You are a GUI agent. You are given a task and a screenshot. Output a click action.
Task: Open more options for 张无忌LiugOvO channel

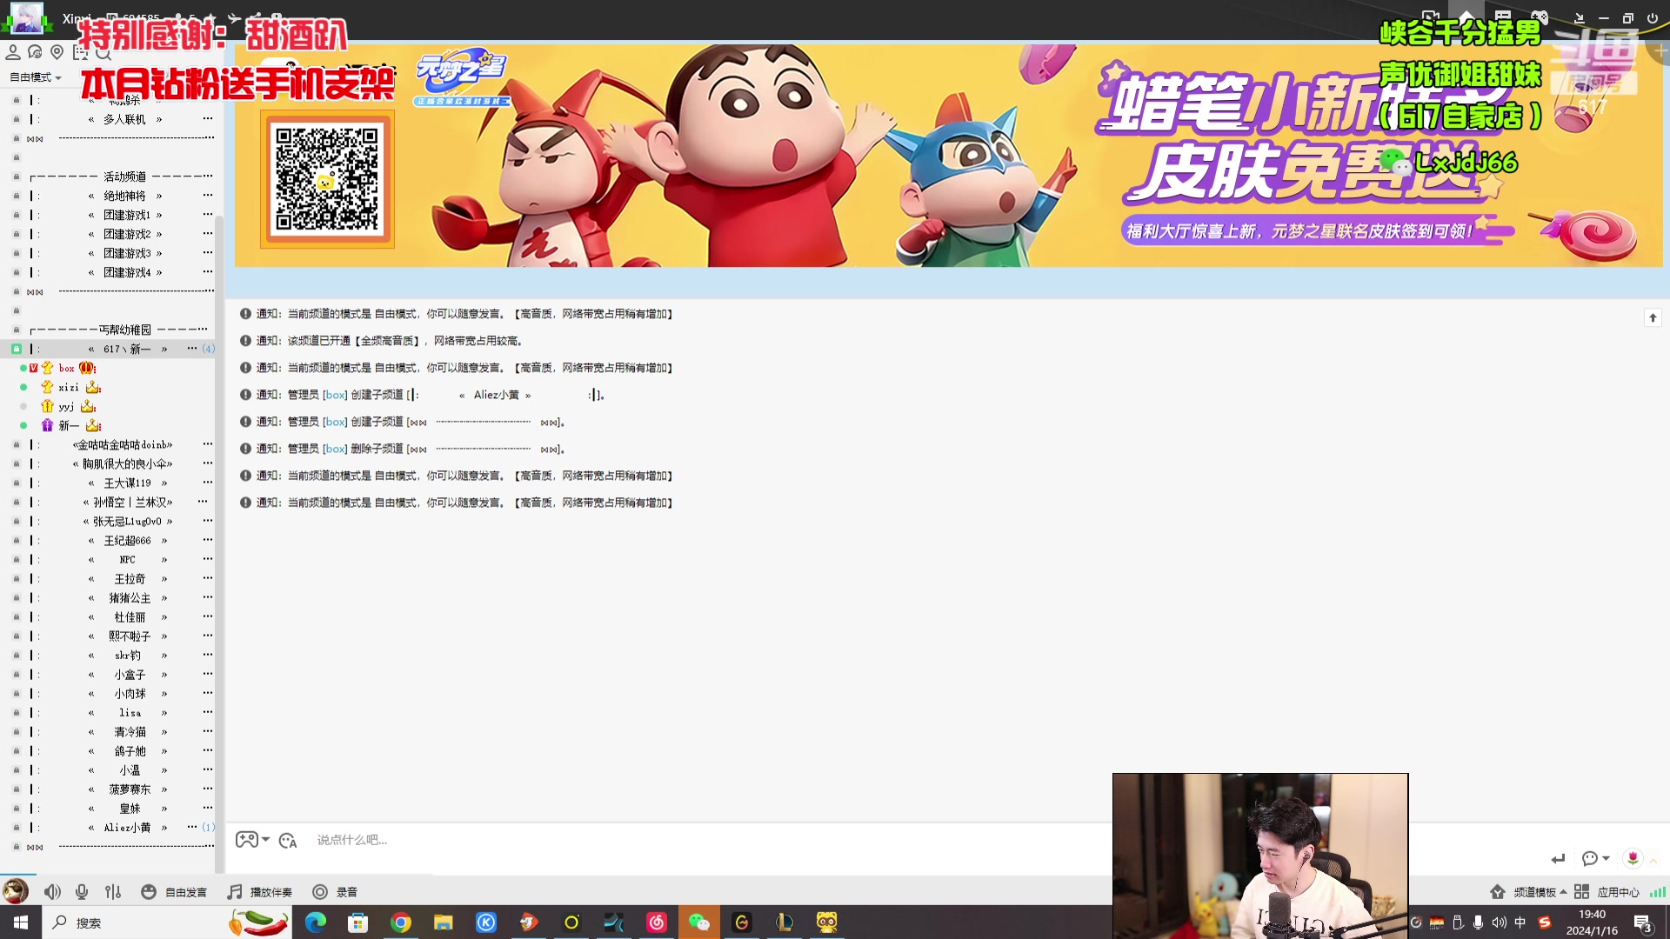[x=207, y=520]
